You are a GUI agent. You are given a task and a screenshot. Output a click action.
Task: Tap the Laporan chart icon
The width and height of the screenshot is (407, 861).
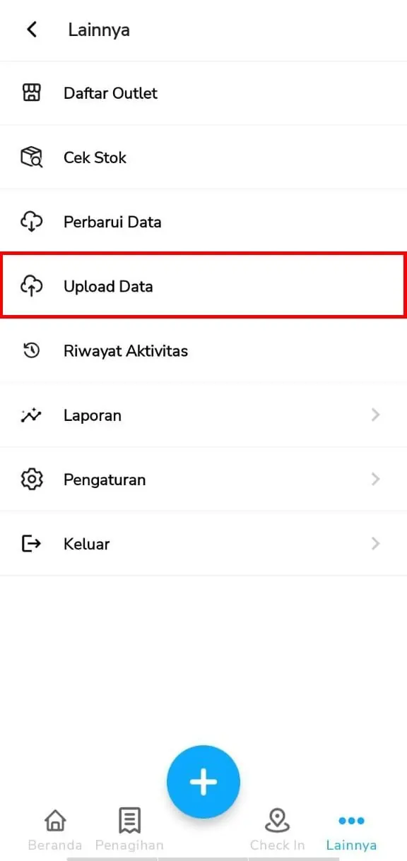pyautogui.click(x=31, y=415)
